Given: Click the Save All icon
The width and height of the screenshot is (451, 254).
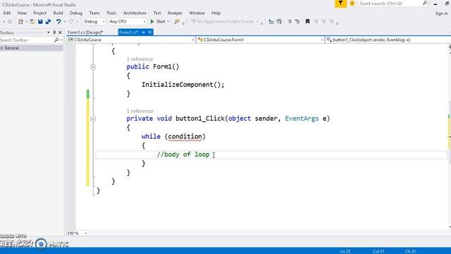Looking at the screenshot, I should [49, 22].
